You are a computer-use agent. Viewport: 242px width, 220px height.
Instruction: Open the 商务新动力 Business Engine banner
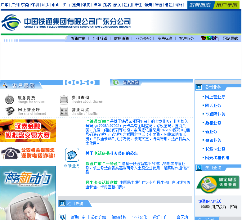pyautogui.click(x=28, y=193)
